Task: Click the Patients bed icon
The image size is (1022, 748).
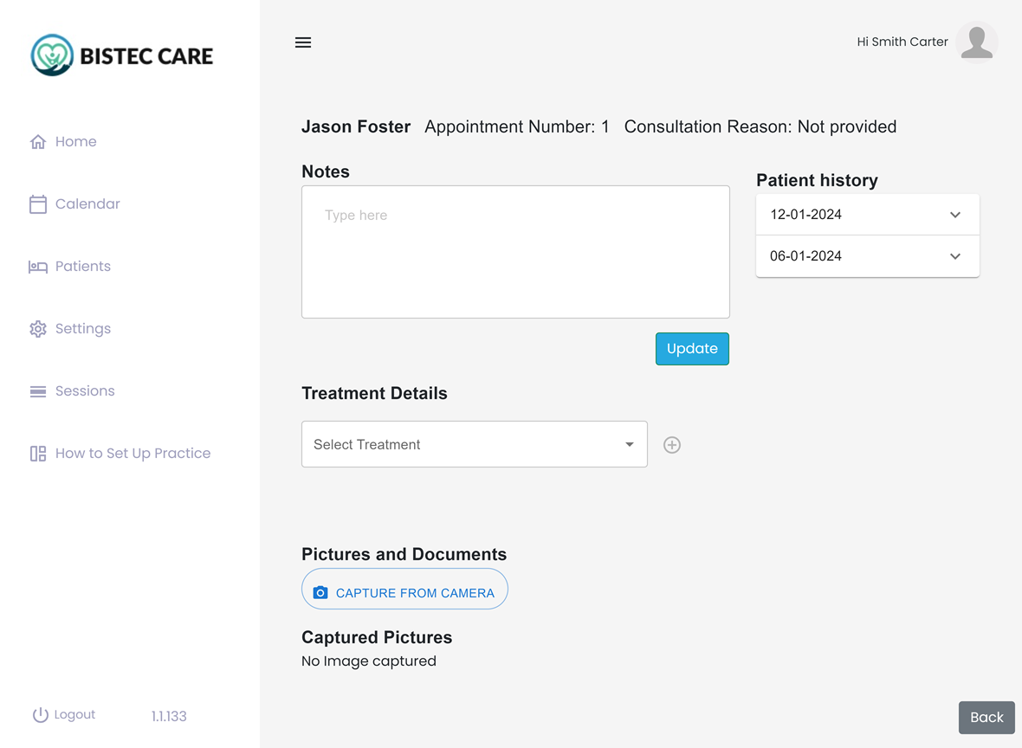Action: [38, 267]
